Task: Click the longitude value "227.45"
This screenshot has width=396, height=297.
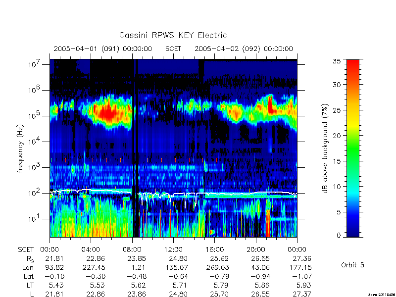Action: pos(94,267)
